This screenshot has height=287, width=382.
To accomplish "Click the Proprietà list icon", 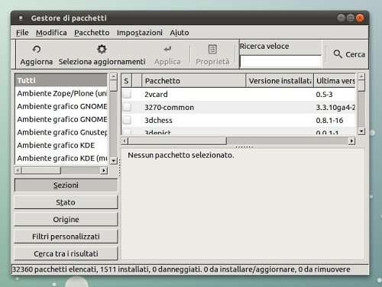I will [212, 49].
